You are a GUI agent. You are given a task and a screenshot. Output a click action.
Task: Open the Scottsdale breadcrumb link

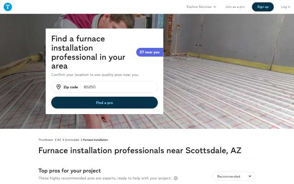click(72, 140)
